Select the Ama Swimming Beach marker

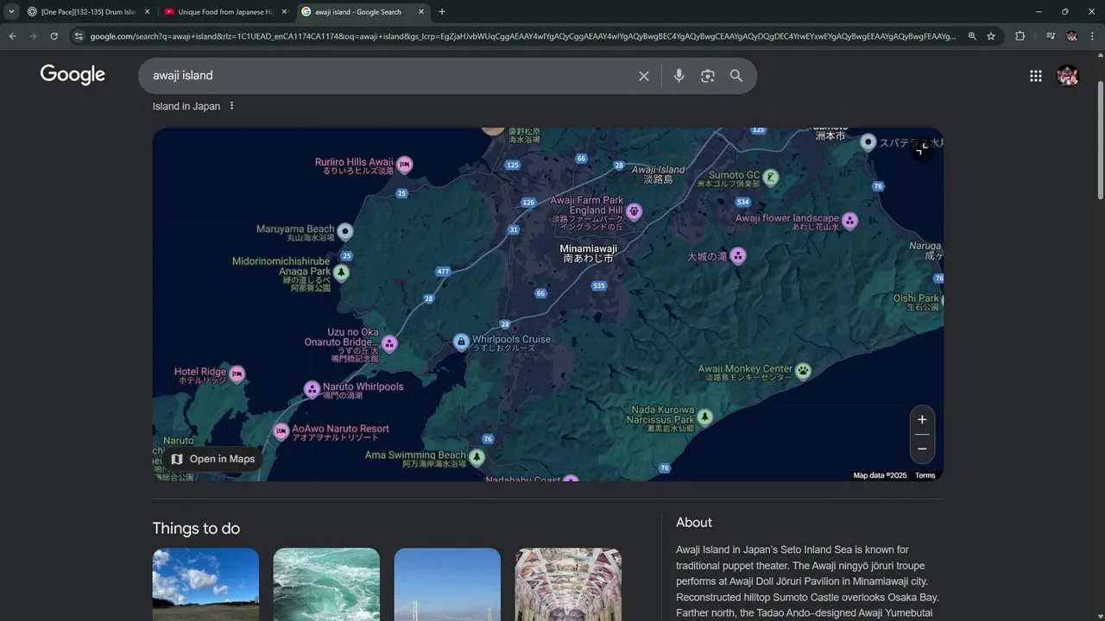(477, 457)
